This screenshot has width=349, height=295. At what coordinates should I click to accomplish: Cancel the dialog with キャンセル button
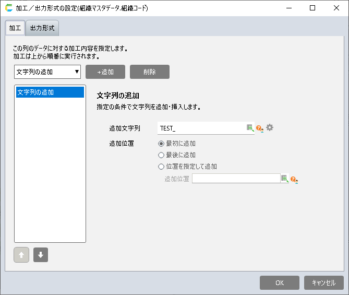point(323,282)
